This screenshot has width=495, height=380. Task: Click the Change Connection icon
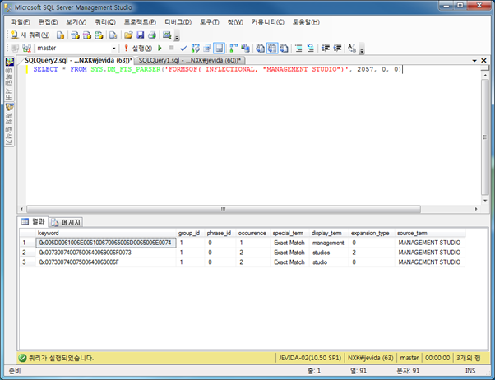(x=27, y=48)
